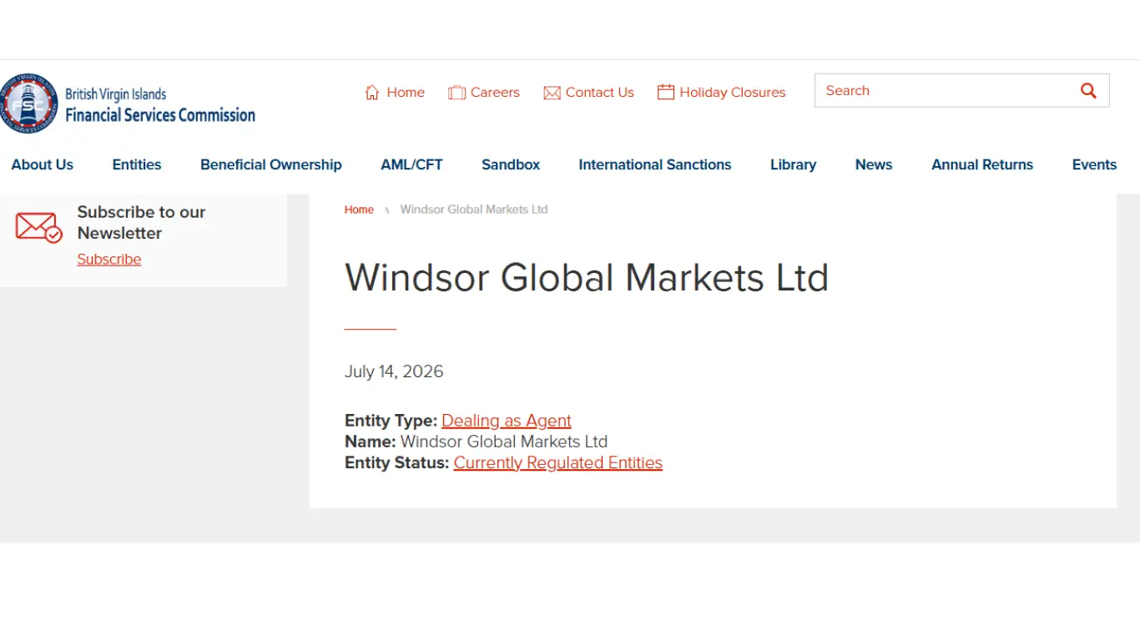Open the Events menu
Image resolution: width=1140 pixels, height=641 pixels.
coord(1094,164)
